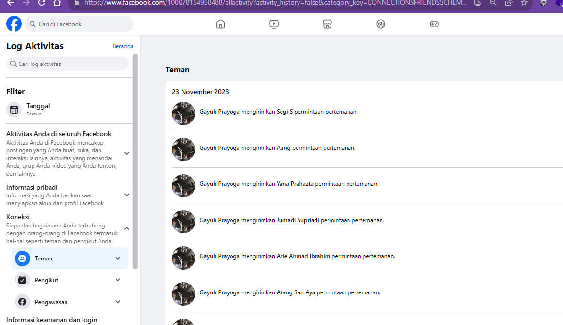Click the 23 November 2023 date heading
563x325 pixels.
pos(200,92)
